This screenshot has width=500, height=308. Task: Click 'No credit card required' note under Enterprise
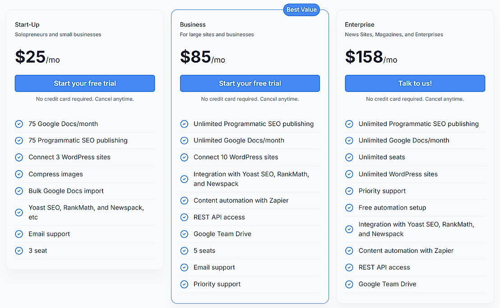(x=415, y=99)
